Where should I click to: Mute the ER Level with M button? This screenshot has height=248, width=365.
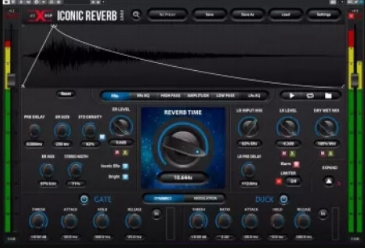pos(117,152)
